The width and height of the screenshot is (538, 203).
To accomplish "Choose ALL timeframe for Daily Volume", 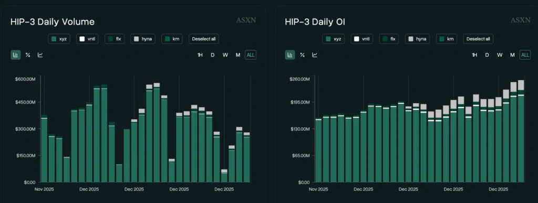I will [251, 55].
